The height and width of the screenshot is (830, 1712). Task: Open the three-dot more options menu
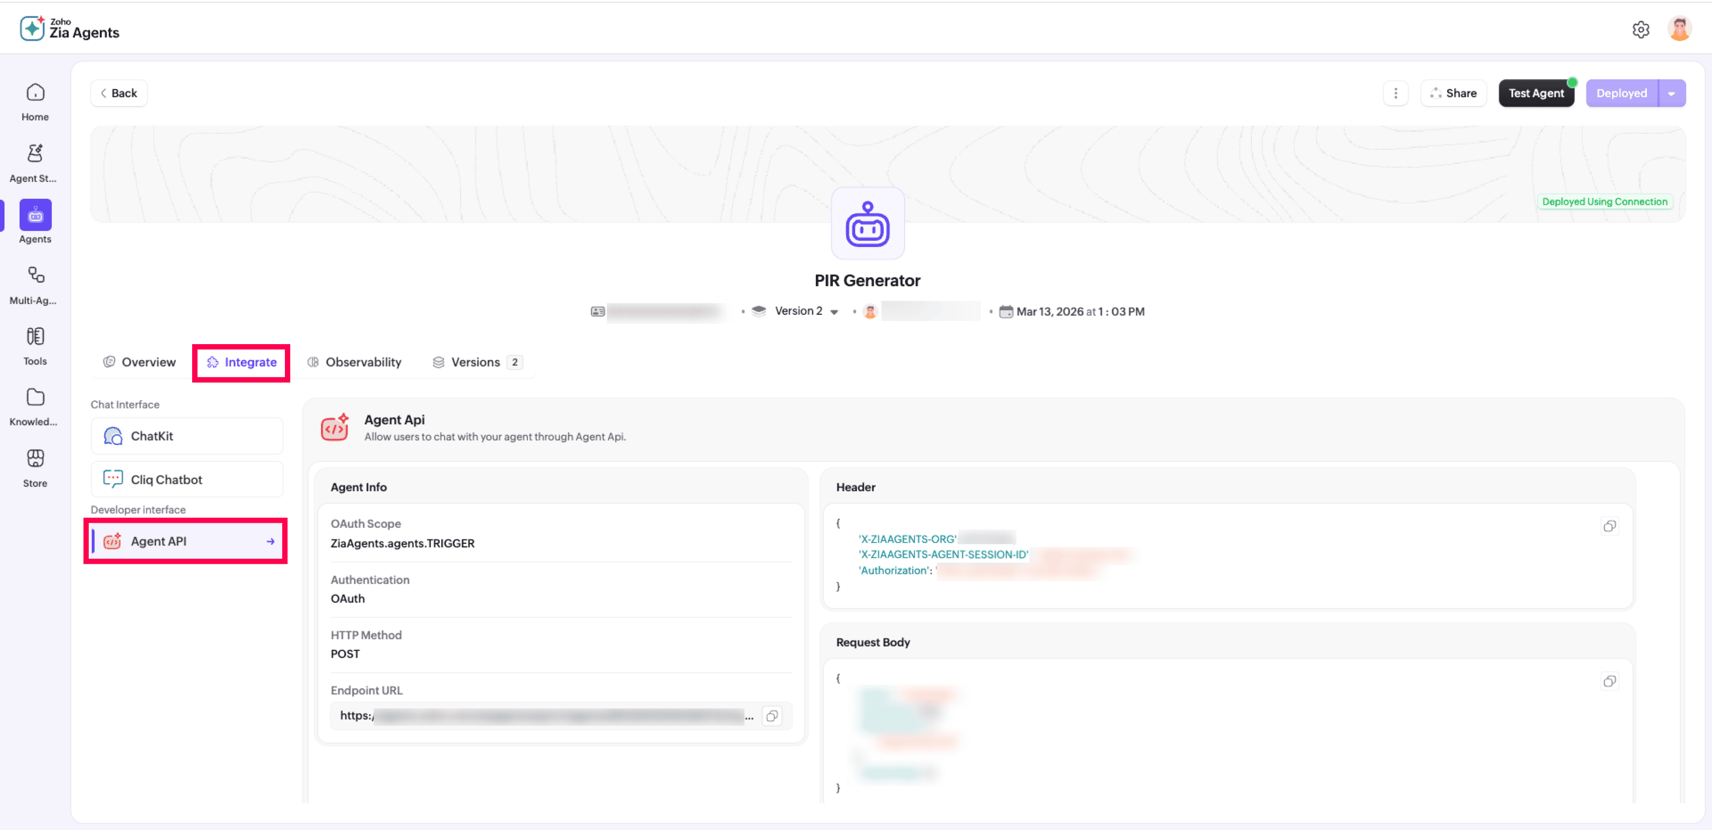(x=1395, y=93)
